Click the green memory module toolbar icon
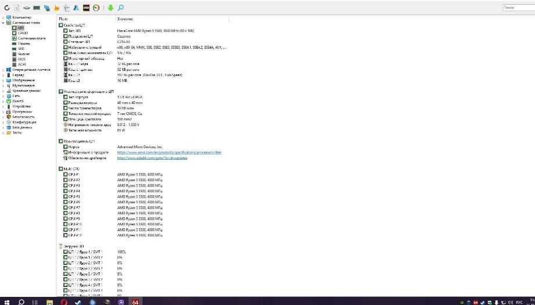The image size is (535, 305). point(37,8)
